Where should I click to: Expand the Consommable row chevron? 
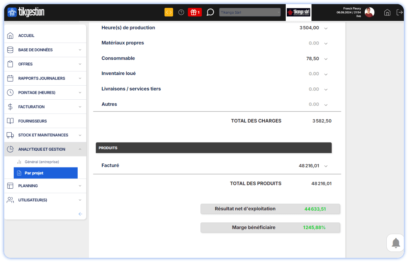coord(326,59)
